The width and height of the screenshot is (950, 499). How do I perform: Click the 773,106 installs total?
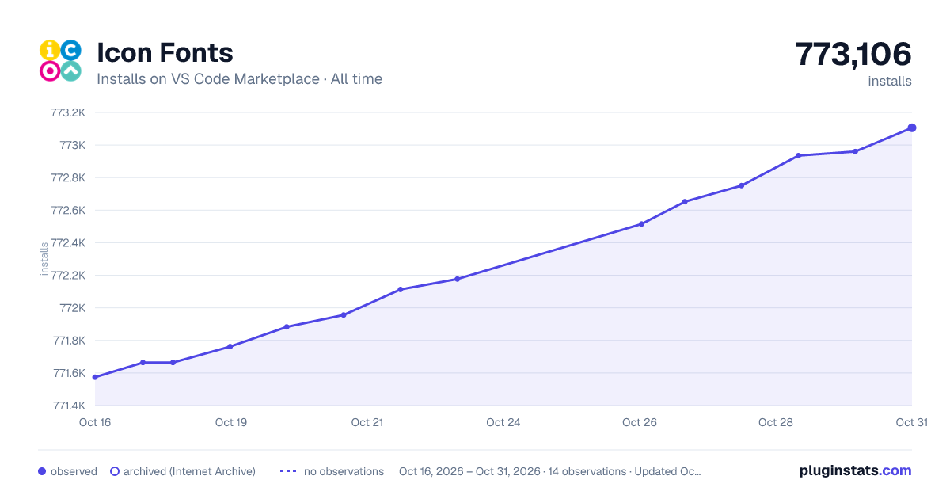pyautogui.click(x=853, y=55)
